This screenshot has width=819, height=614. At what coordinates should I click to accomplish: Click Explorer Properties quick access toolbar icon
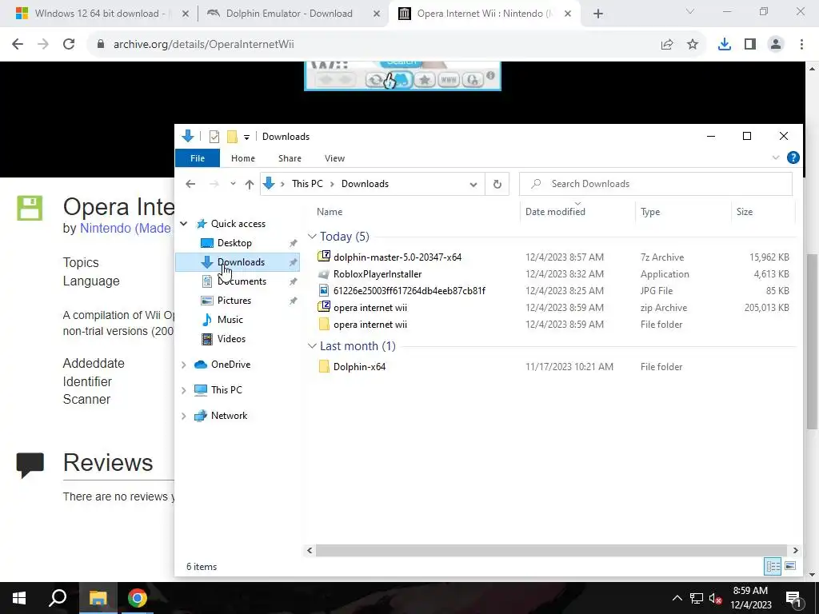214,137
